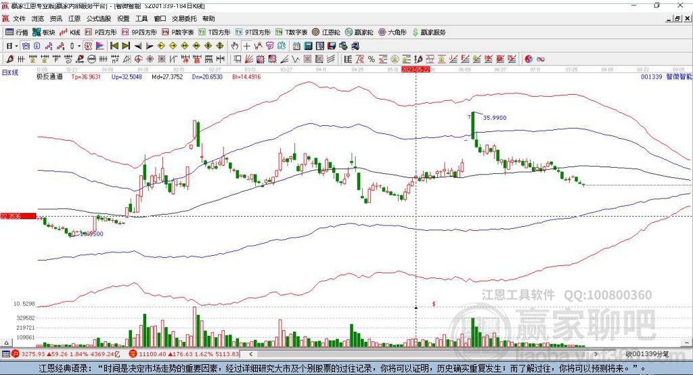Select the zigzag wave line tool
The image size is (693, 375).
(296, 59)
